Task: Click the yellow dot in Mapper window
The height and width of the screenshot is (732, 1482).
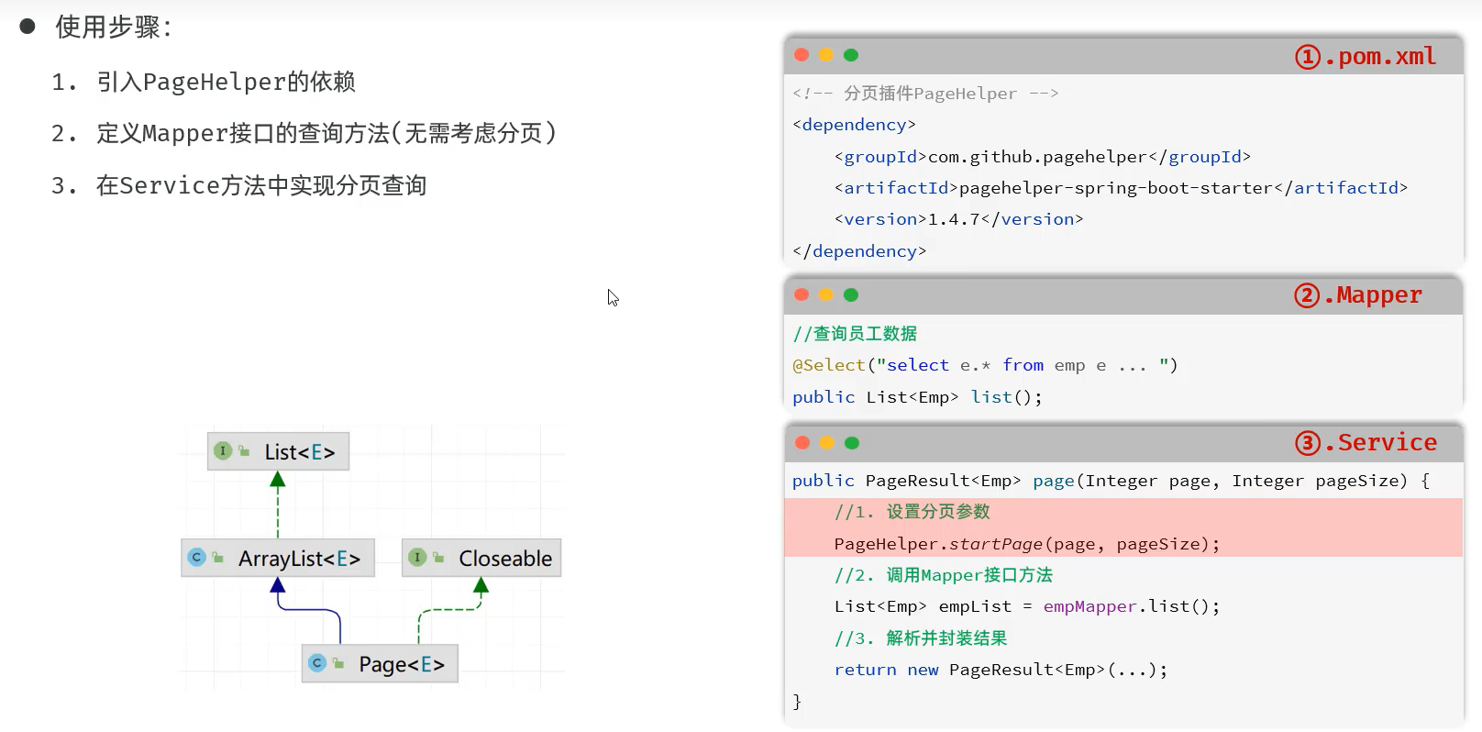Action: (826, 294)
